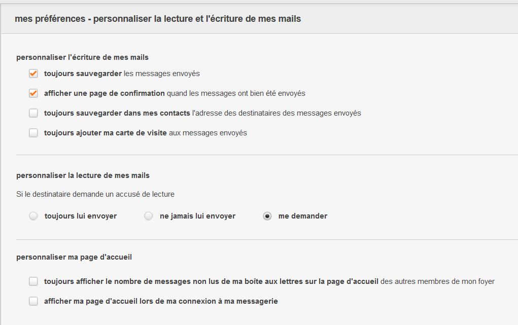Tick the unread messages count checkbox
Screen dimensions: 518x325
[x=33, y=281]
